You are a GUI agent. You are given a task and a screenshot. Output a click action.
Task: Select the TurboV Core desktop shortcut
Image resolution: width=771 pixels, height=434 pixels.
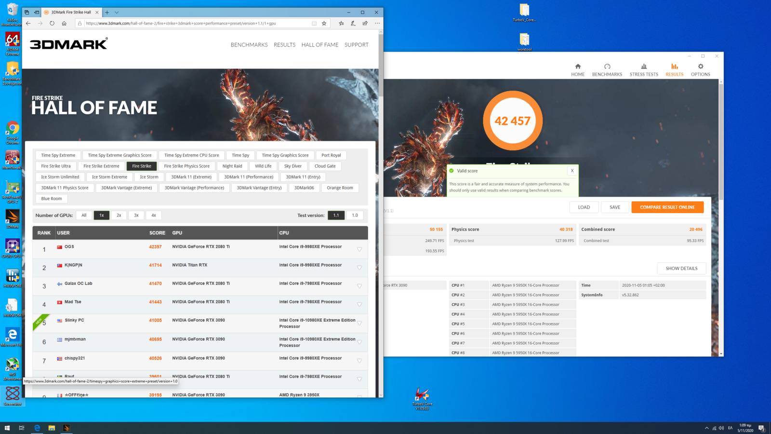coord(422,399)
